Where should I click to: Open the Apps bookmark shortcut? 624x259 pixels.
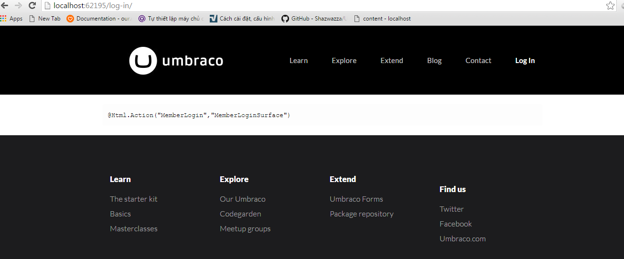point(11,19)
